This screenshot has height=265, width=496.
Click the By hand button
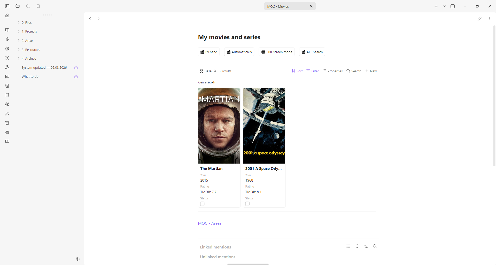[x=209, y=52]
